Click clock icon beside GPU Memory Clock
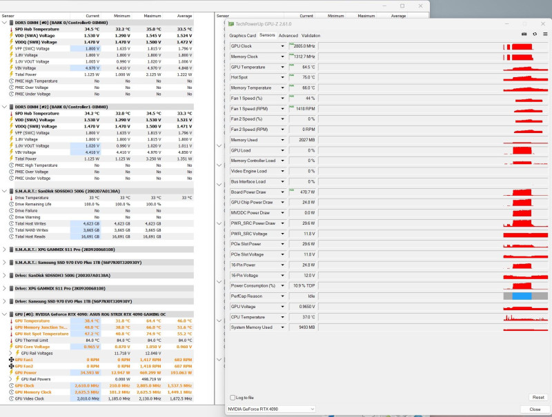The height and width of the screenshot is (417, 552). pos(11,392)
